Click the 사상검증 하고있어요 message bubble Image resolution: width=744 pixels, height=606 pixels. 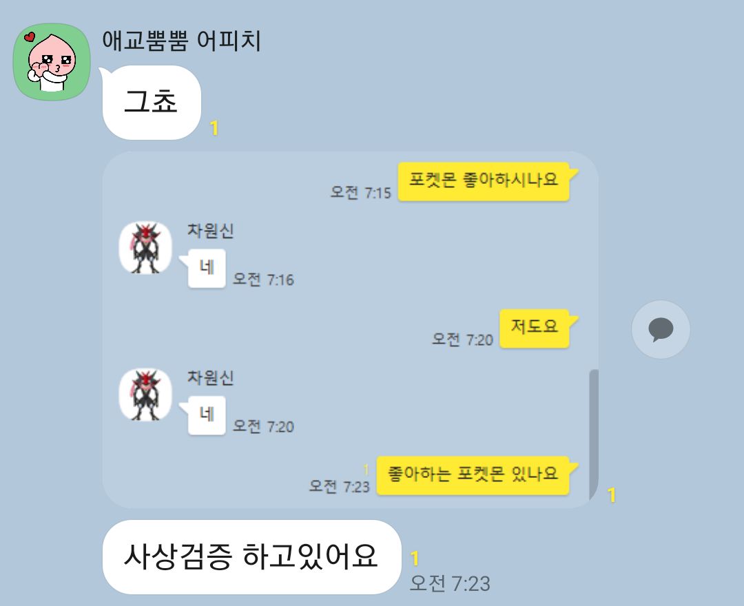pos(251,556)
